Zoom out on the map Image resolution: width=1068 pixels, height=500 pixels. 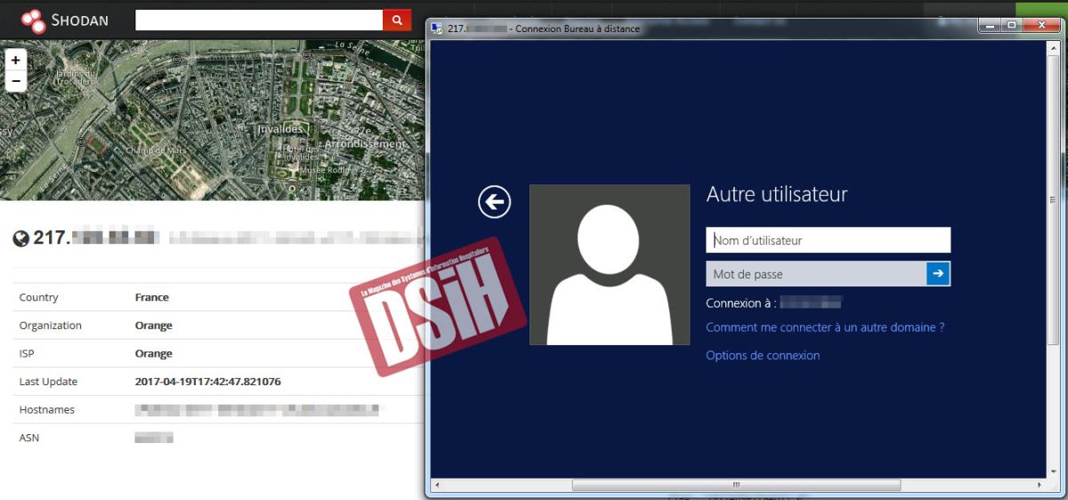[16, 81]
